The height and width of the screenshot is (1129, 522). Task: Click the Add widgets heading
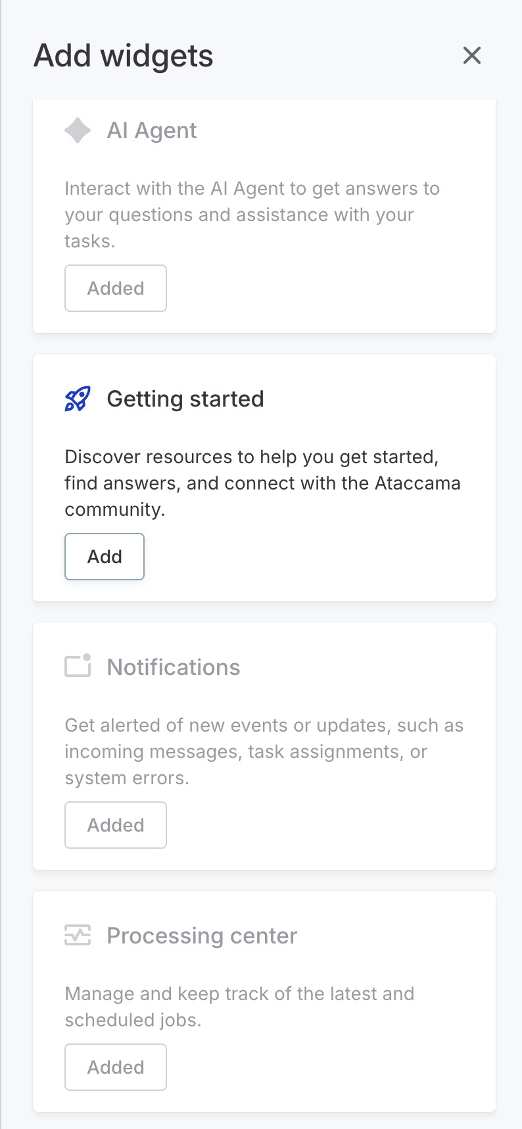(123, 55)
